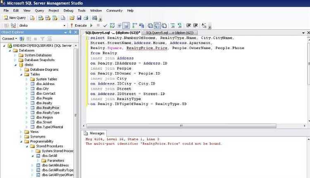Click the Open File folder icon
Viewport: 310px width, 178px height.
coord(72,18)
